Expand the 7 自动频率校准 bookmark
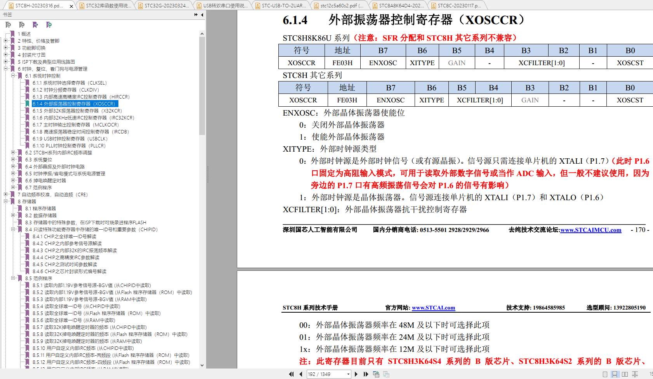This screenshot has width=653, height=379. click(x=6, y=194)
